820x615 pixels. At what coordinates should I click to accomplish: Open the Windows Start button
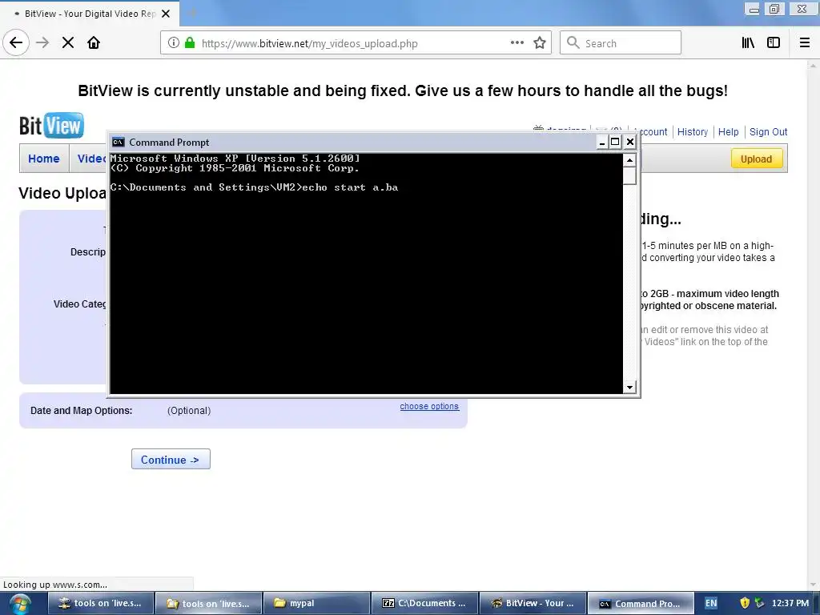pyautogui.click(x=20, y=604)
